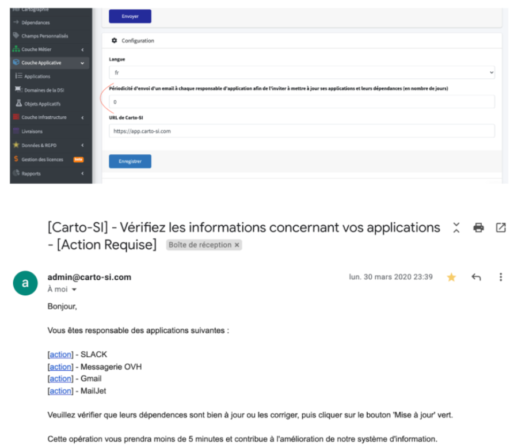This screenshot has height=445, width=518.
Task: Click the Livraisons purple icon
Action: tap(16, 131)
